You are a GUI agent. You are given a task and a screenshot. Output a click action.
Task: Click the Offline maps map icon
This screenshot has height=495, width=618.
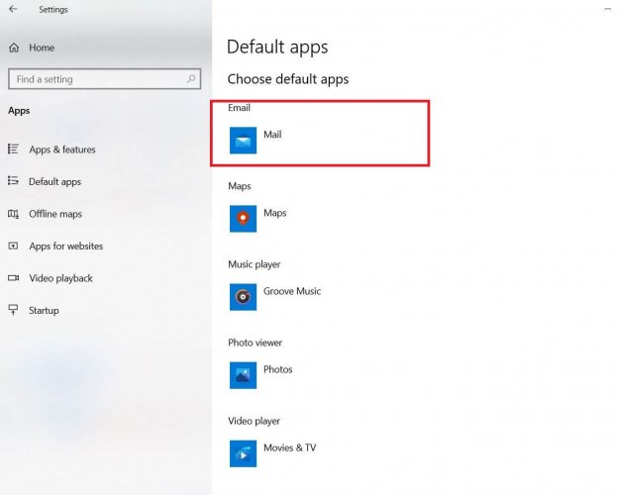14,214
